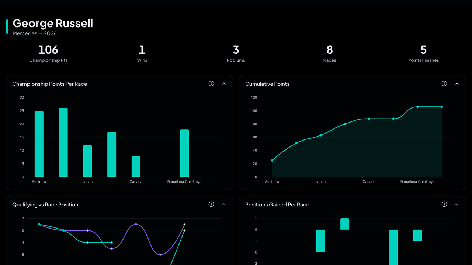Click the Australia bar in points chart
The width and height of the screenshot is (472, 265).
point(39,144)
